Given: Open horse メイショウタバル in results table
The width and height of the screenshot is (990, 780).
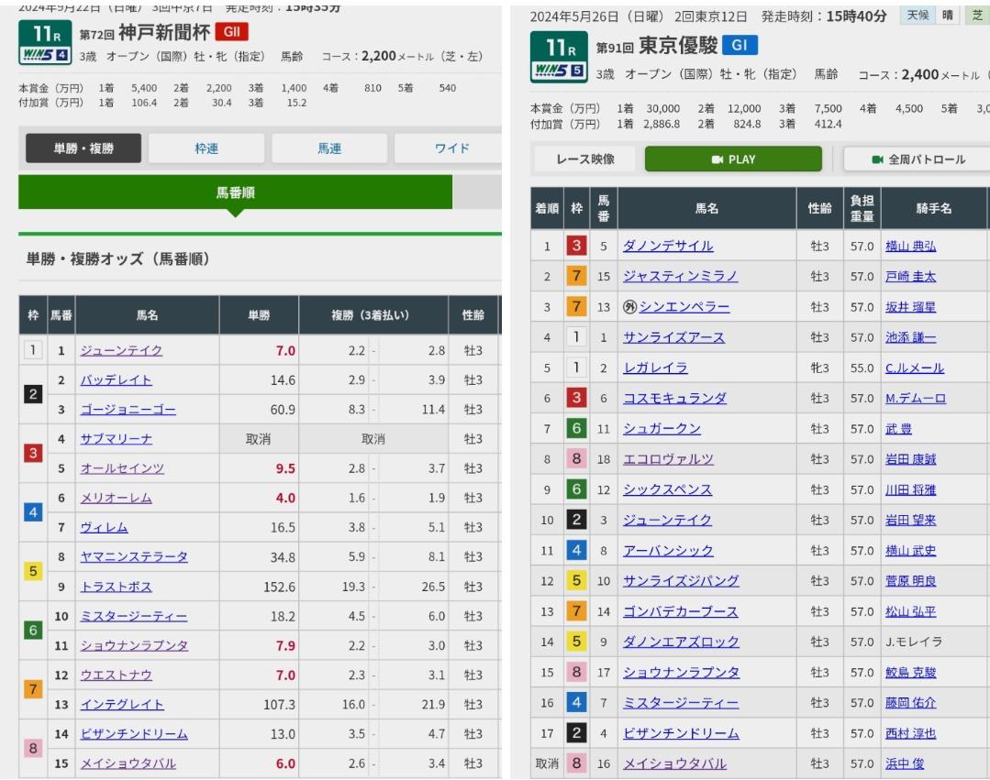Looking at the screenshot, I should tap(674, 764).
